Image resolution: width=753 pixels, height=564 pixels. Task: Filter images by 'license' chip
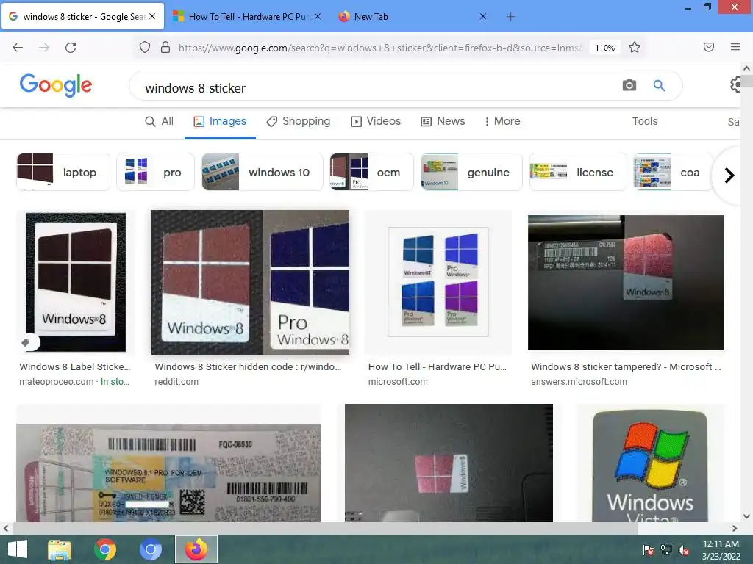[x=578, y=172]
